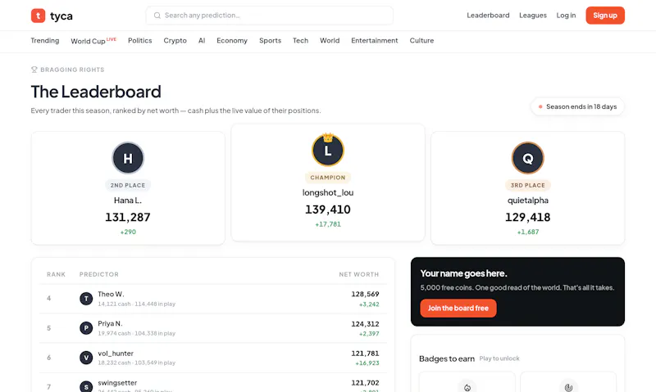Click the CHAMPION label
This screenshot has width=656, height=392.
[328, 178]
